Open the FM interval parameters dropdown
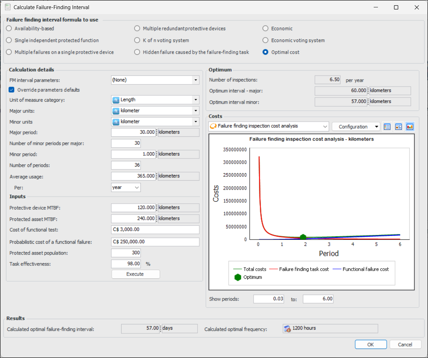Screen dimensions: 428x358 tap(195, 80)
